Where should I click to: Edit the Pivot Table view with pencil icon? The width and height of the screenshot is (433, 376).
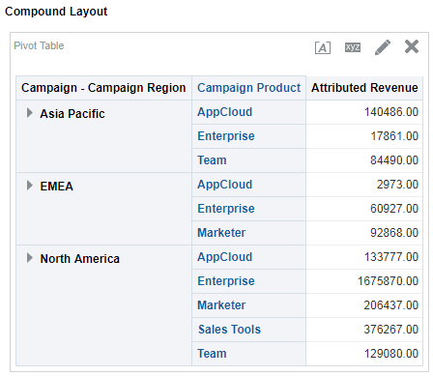click(x=383, y=47)
